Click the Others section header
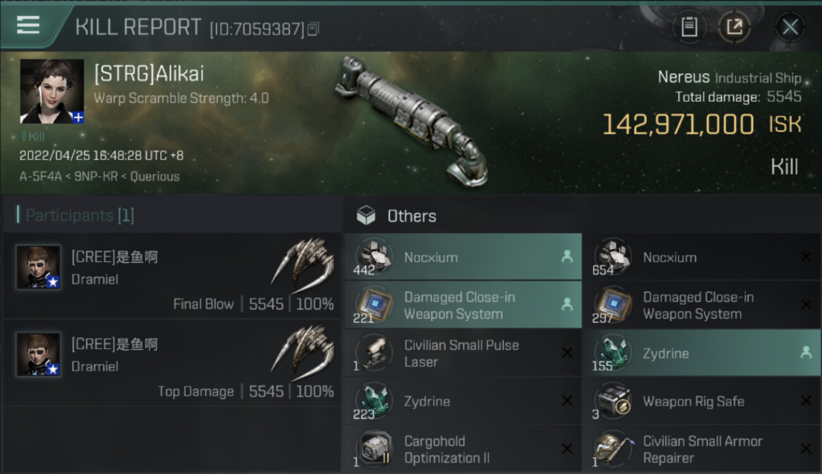 tap(411, 216)
